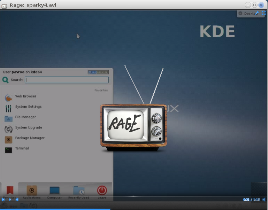Click the 0:31 / 1:15 time display

251,200
